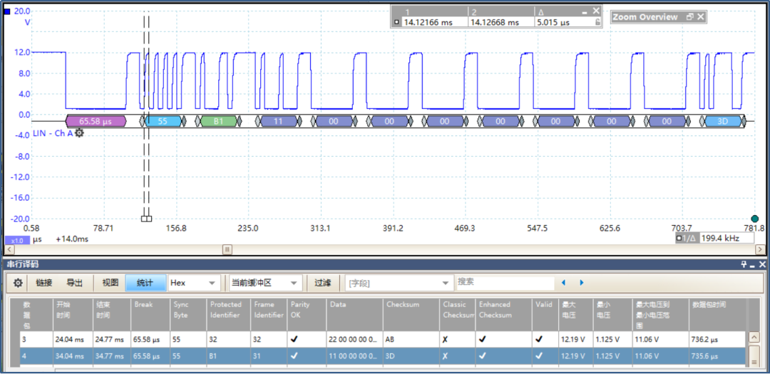
Task: Jump to previous search result arrow
Action: click(x=563, y=283)
